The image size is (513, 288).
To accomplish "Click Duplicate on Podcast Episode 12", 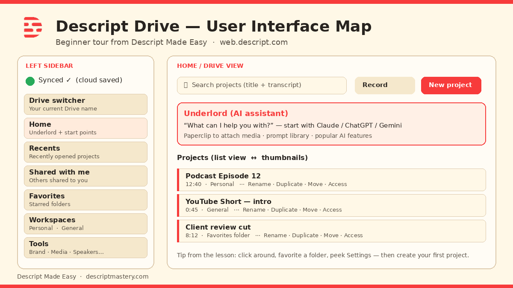I will (289, 184).
